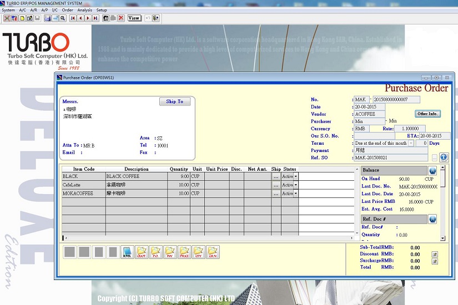Click the ETA date field
This screenshot has width=458, height=305.
[435, 136]
